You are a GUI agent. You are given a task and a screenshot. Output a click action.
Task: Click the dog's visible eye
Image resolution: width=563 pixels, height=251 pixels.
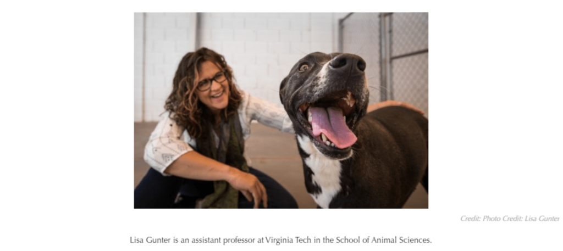point(303,67)
